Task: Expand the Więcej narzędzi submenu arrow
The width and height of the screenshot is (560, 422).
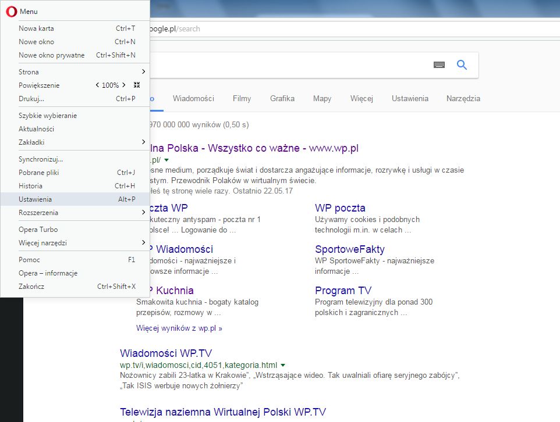Action: pyautogui.click(x=143, y=242)
